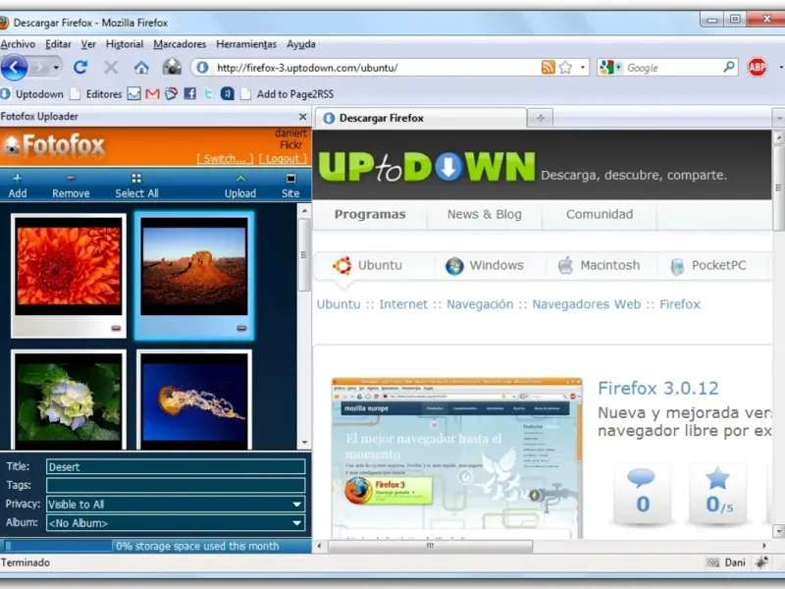The height and width of the screenshot is (589, 785).
Task: Click the Comunidad site tab
Action: tap(600, 214)
